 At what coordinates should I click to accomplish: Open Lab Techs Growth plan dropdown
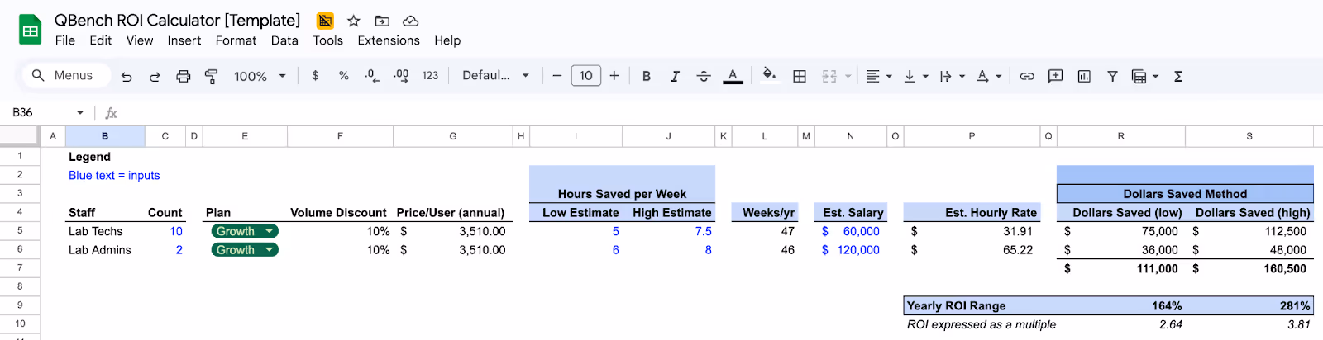point(245,231)
